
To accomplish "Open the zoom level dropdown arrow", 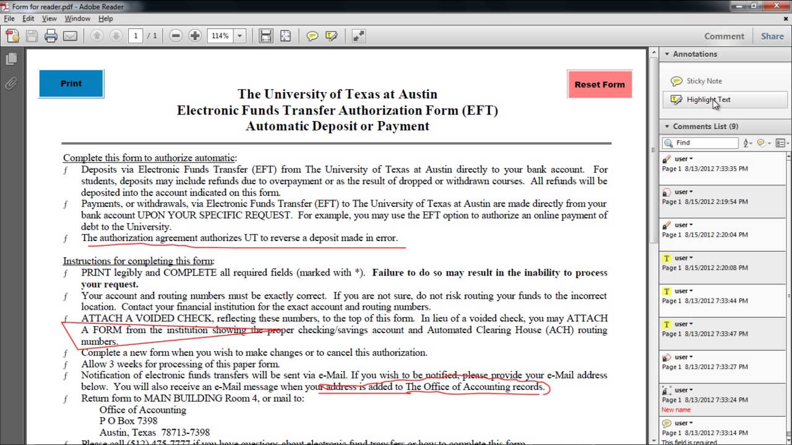I will [240, 36].
